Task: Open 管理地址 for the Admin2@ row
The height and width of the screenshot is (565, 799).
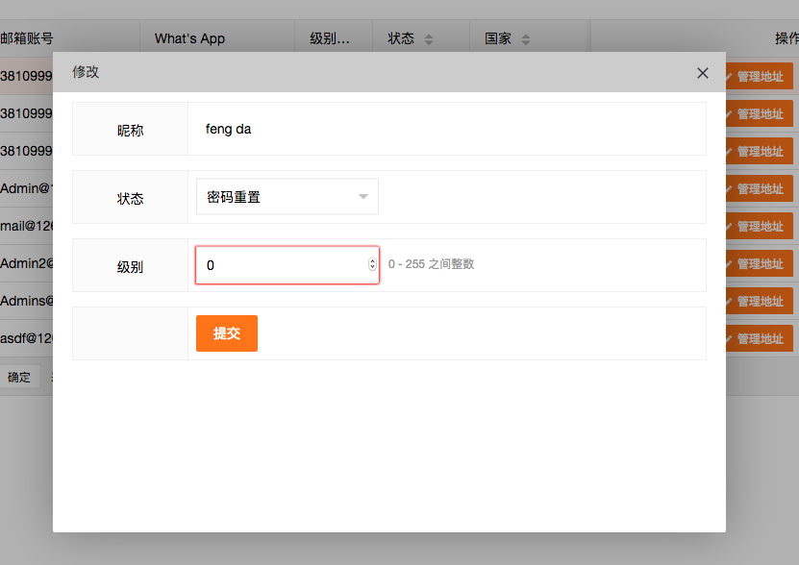Action: click(760, 264)
